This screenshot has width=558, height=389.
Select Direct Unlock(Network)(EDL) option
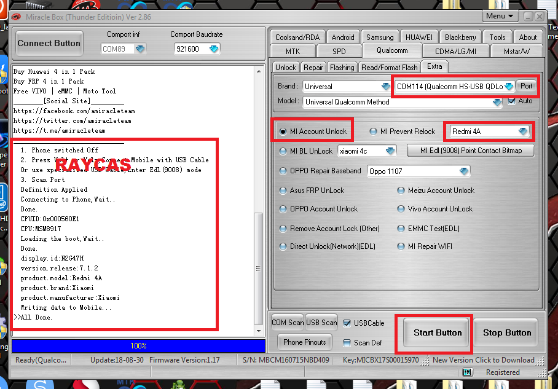pos(283,246)
